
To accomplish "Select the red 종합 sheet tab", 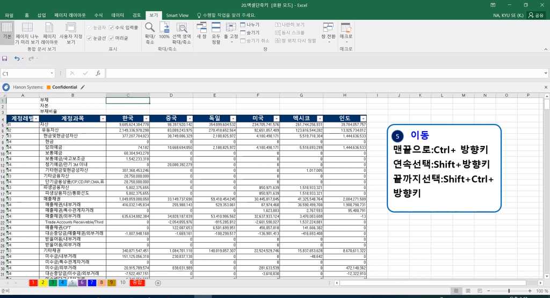I will tap(137, 282).
